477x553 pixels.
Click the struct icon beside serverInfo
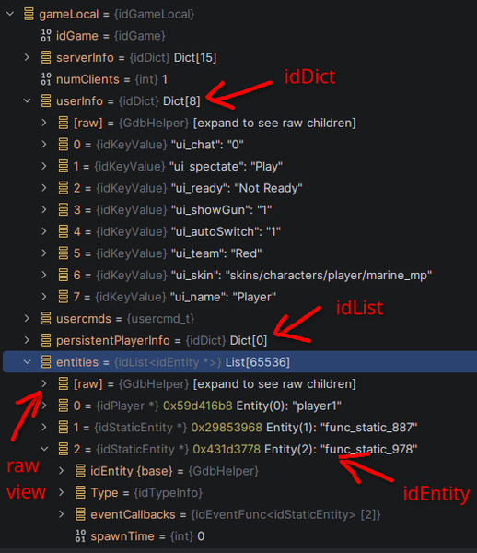pyautogui.click(x=46, y=57)
